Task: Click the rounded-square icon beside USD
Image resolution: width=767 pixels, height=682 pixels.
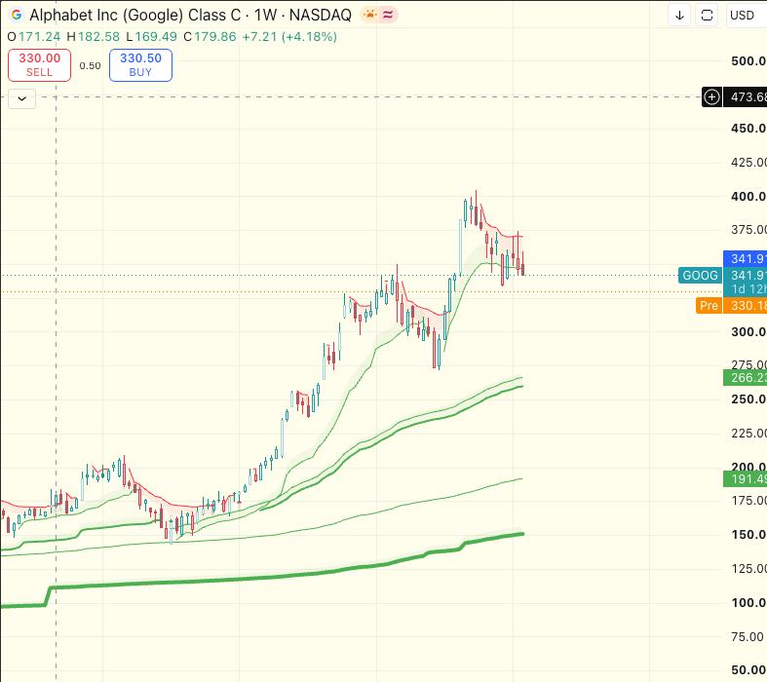Action: click(x=707, y=16)
